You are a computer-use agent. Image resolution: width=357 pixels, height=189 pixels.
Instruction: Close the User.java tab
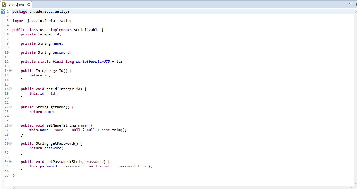pos(28,5)
